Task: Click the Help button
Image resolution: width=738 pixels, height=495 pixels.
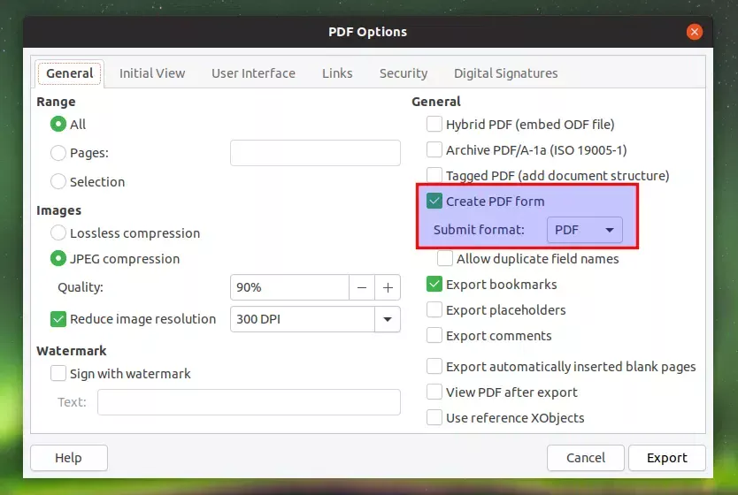Action: click(68, 458)
